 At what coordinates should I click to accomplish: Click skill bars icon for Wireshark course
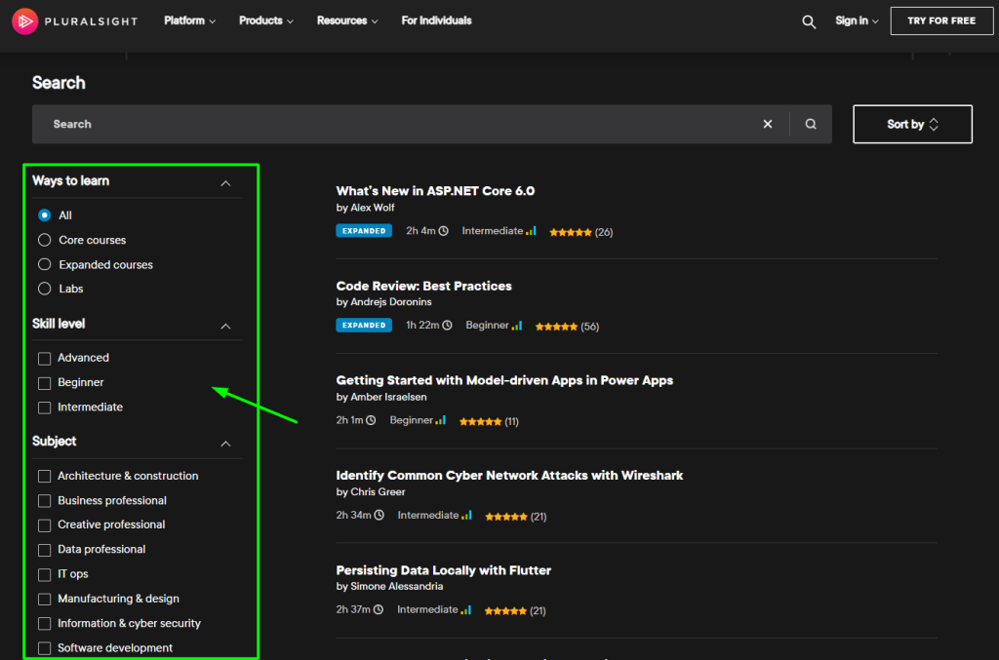(466, 515)
